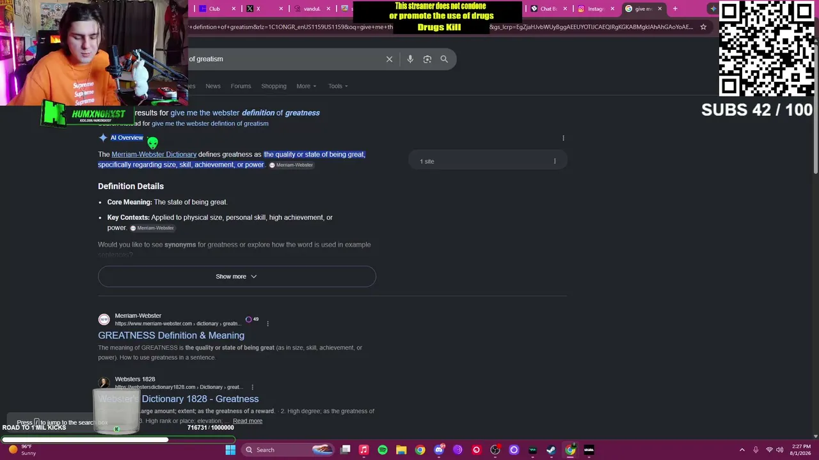Open the 1 site sources card

click(x=488, y=161)
